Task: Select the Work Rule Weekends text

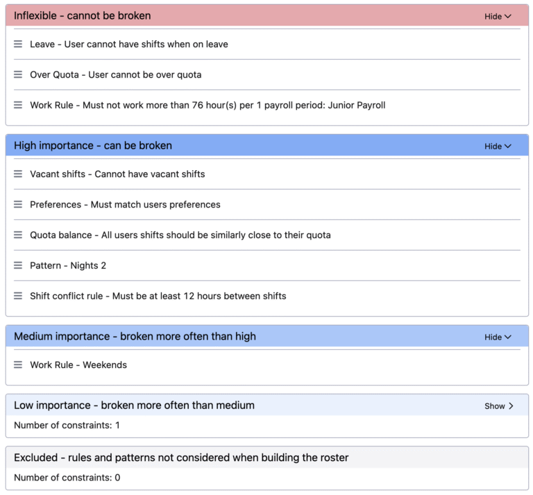Action: click(78, 364)
